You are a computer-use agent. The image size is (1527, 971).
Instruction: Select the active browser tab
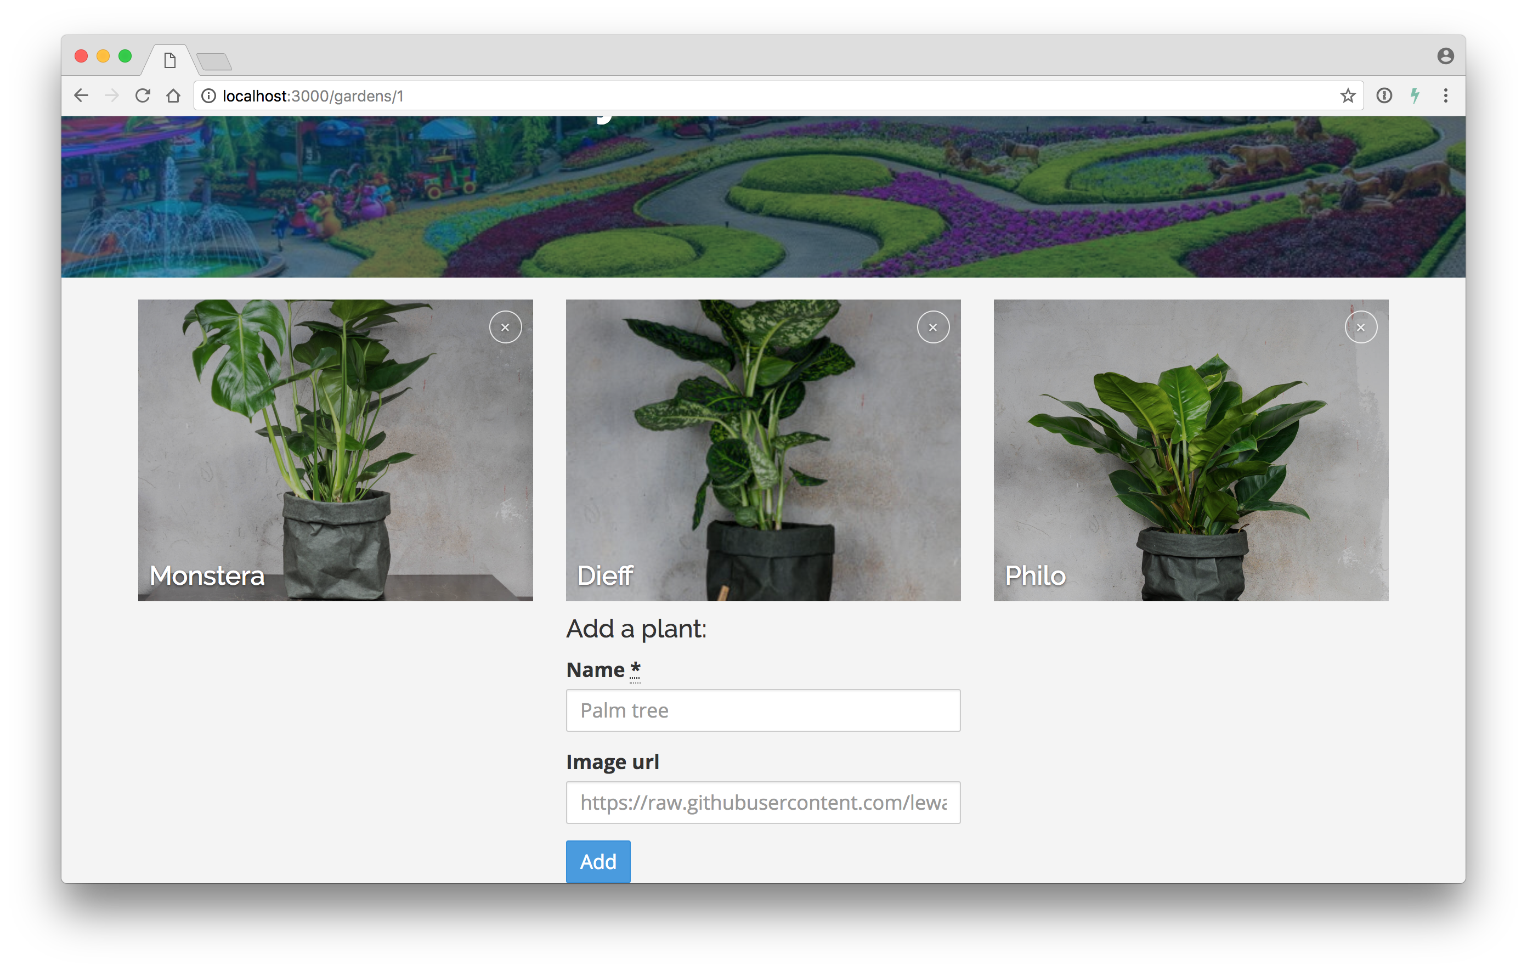(x=169, y=60)
